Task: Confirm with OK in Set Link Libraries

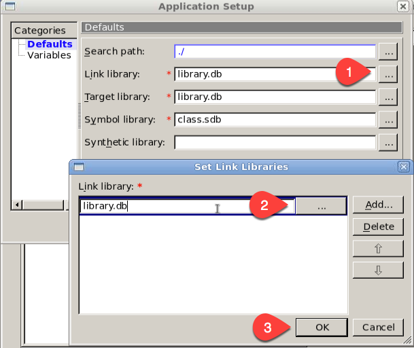Action: coord(322,327)
